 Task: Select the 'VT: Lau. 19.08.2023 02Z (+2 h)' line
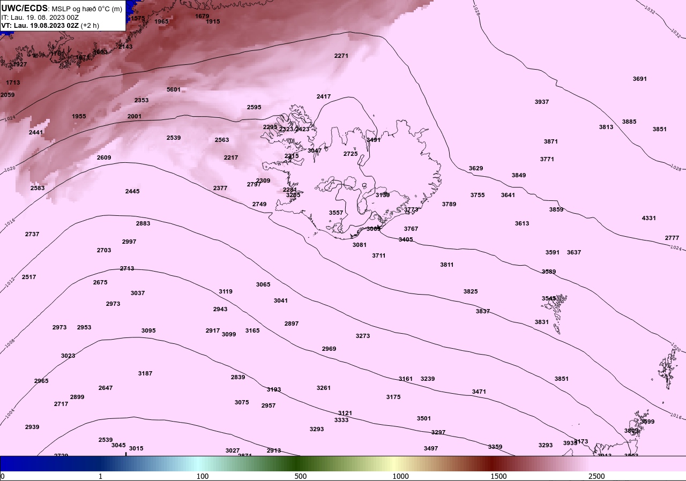pyautogui.click(x=50, y=25)
